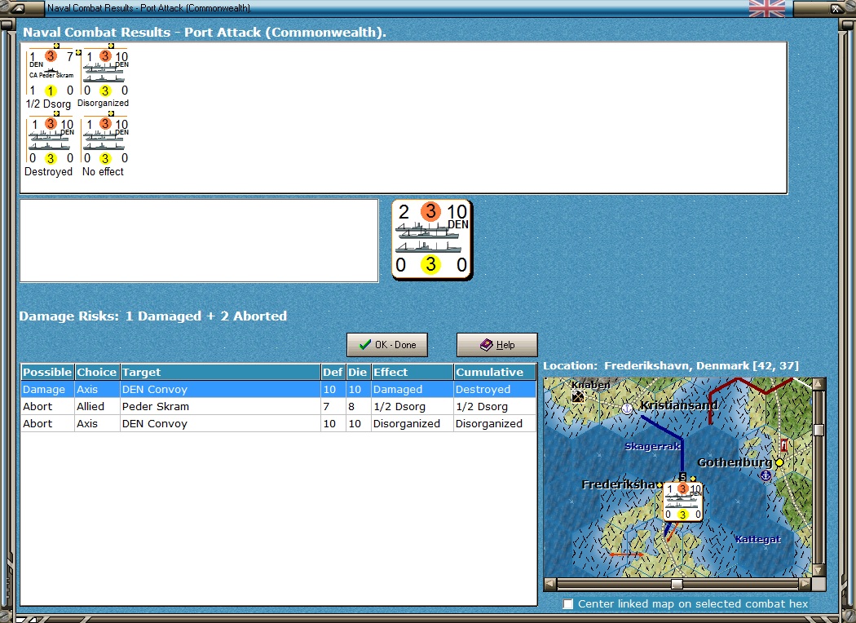Sort by the Possible column header
The width and height of the screenshot is (856, 623).
(47, 373)
